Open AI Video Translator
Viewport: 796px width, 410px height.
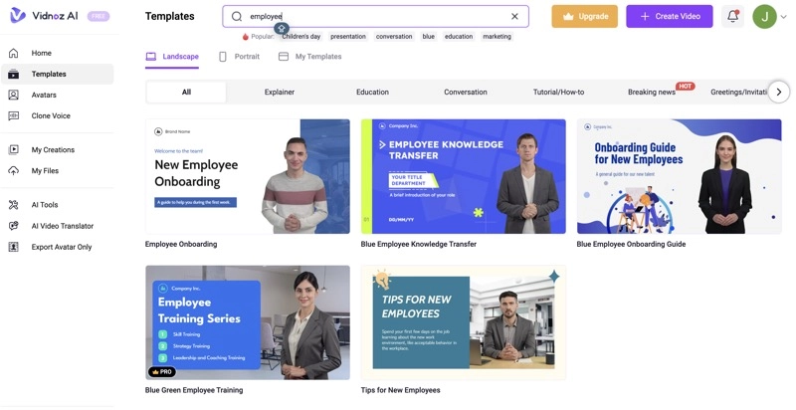(62, 226)
